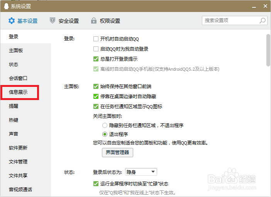271x197 pixels.
Task: Click the QQ penguin icon in the title bar
Action: [6, 6]
